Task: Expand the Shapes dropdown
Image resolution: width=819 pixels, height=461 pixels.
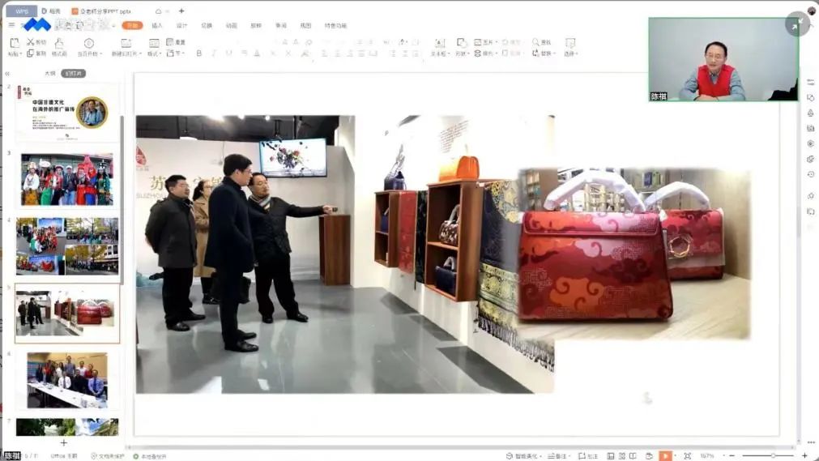Action: [468, 53]
